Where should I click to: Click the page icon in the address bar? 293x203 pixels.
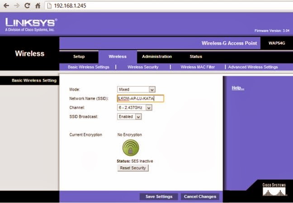[x=49, y=6]
